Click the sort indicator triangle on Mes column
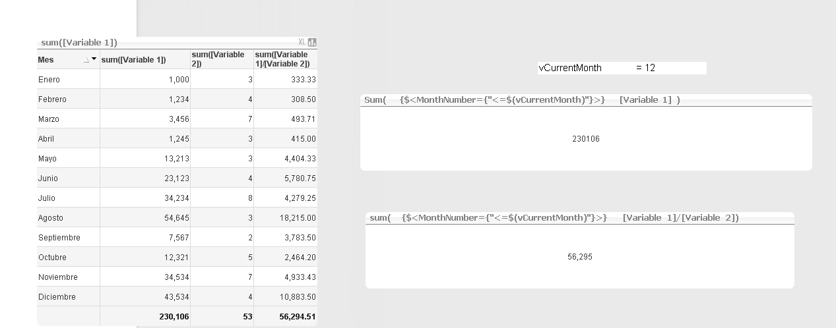Viewport: 836px width, 328px height. click(86, 60)
